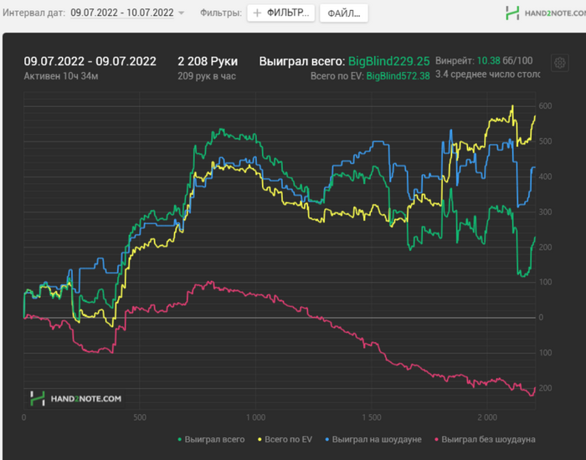Select the date range 09.07.2022 - 10.07.2022 field

122,13
